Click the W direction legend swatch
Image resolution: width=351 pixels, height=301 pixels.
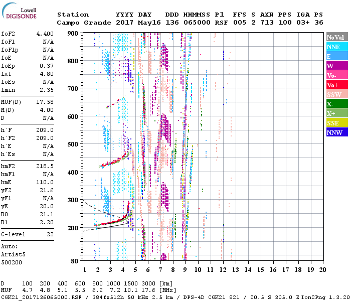(336, 66)
